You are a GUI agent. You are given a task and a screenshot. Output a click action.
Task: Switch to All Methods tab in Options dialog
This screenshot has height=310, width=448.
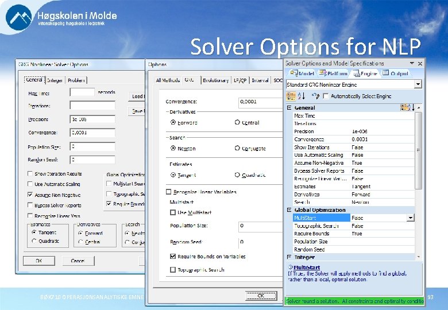click(x=168, y=80)
